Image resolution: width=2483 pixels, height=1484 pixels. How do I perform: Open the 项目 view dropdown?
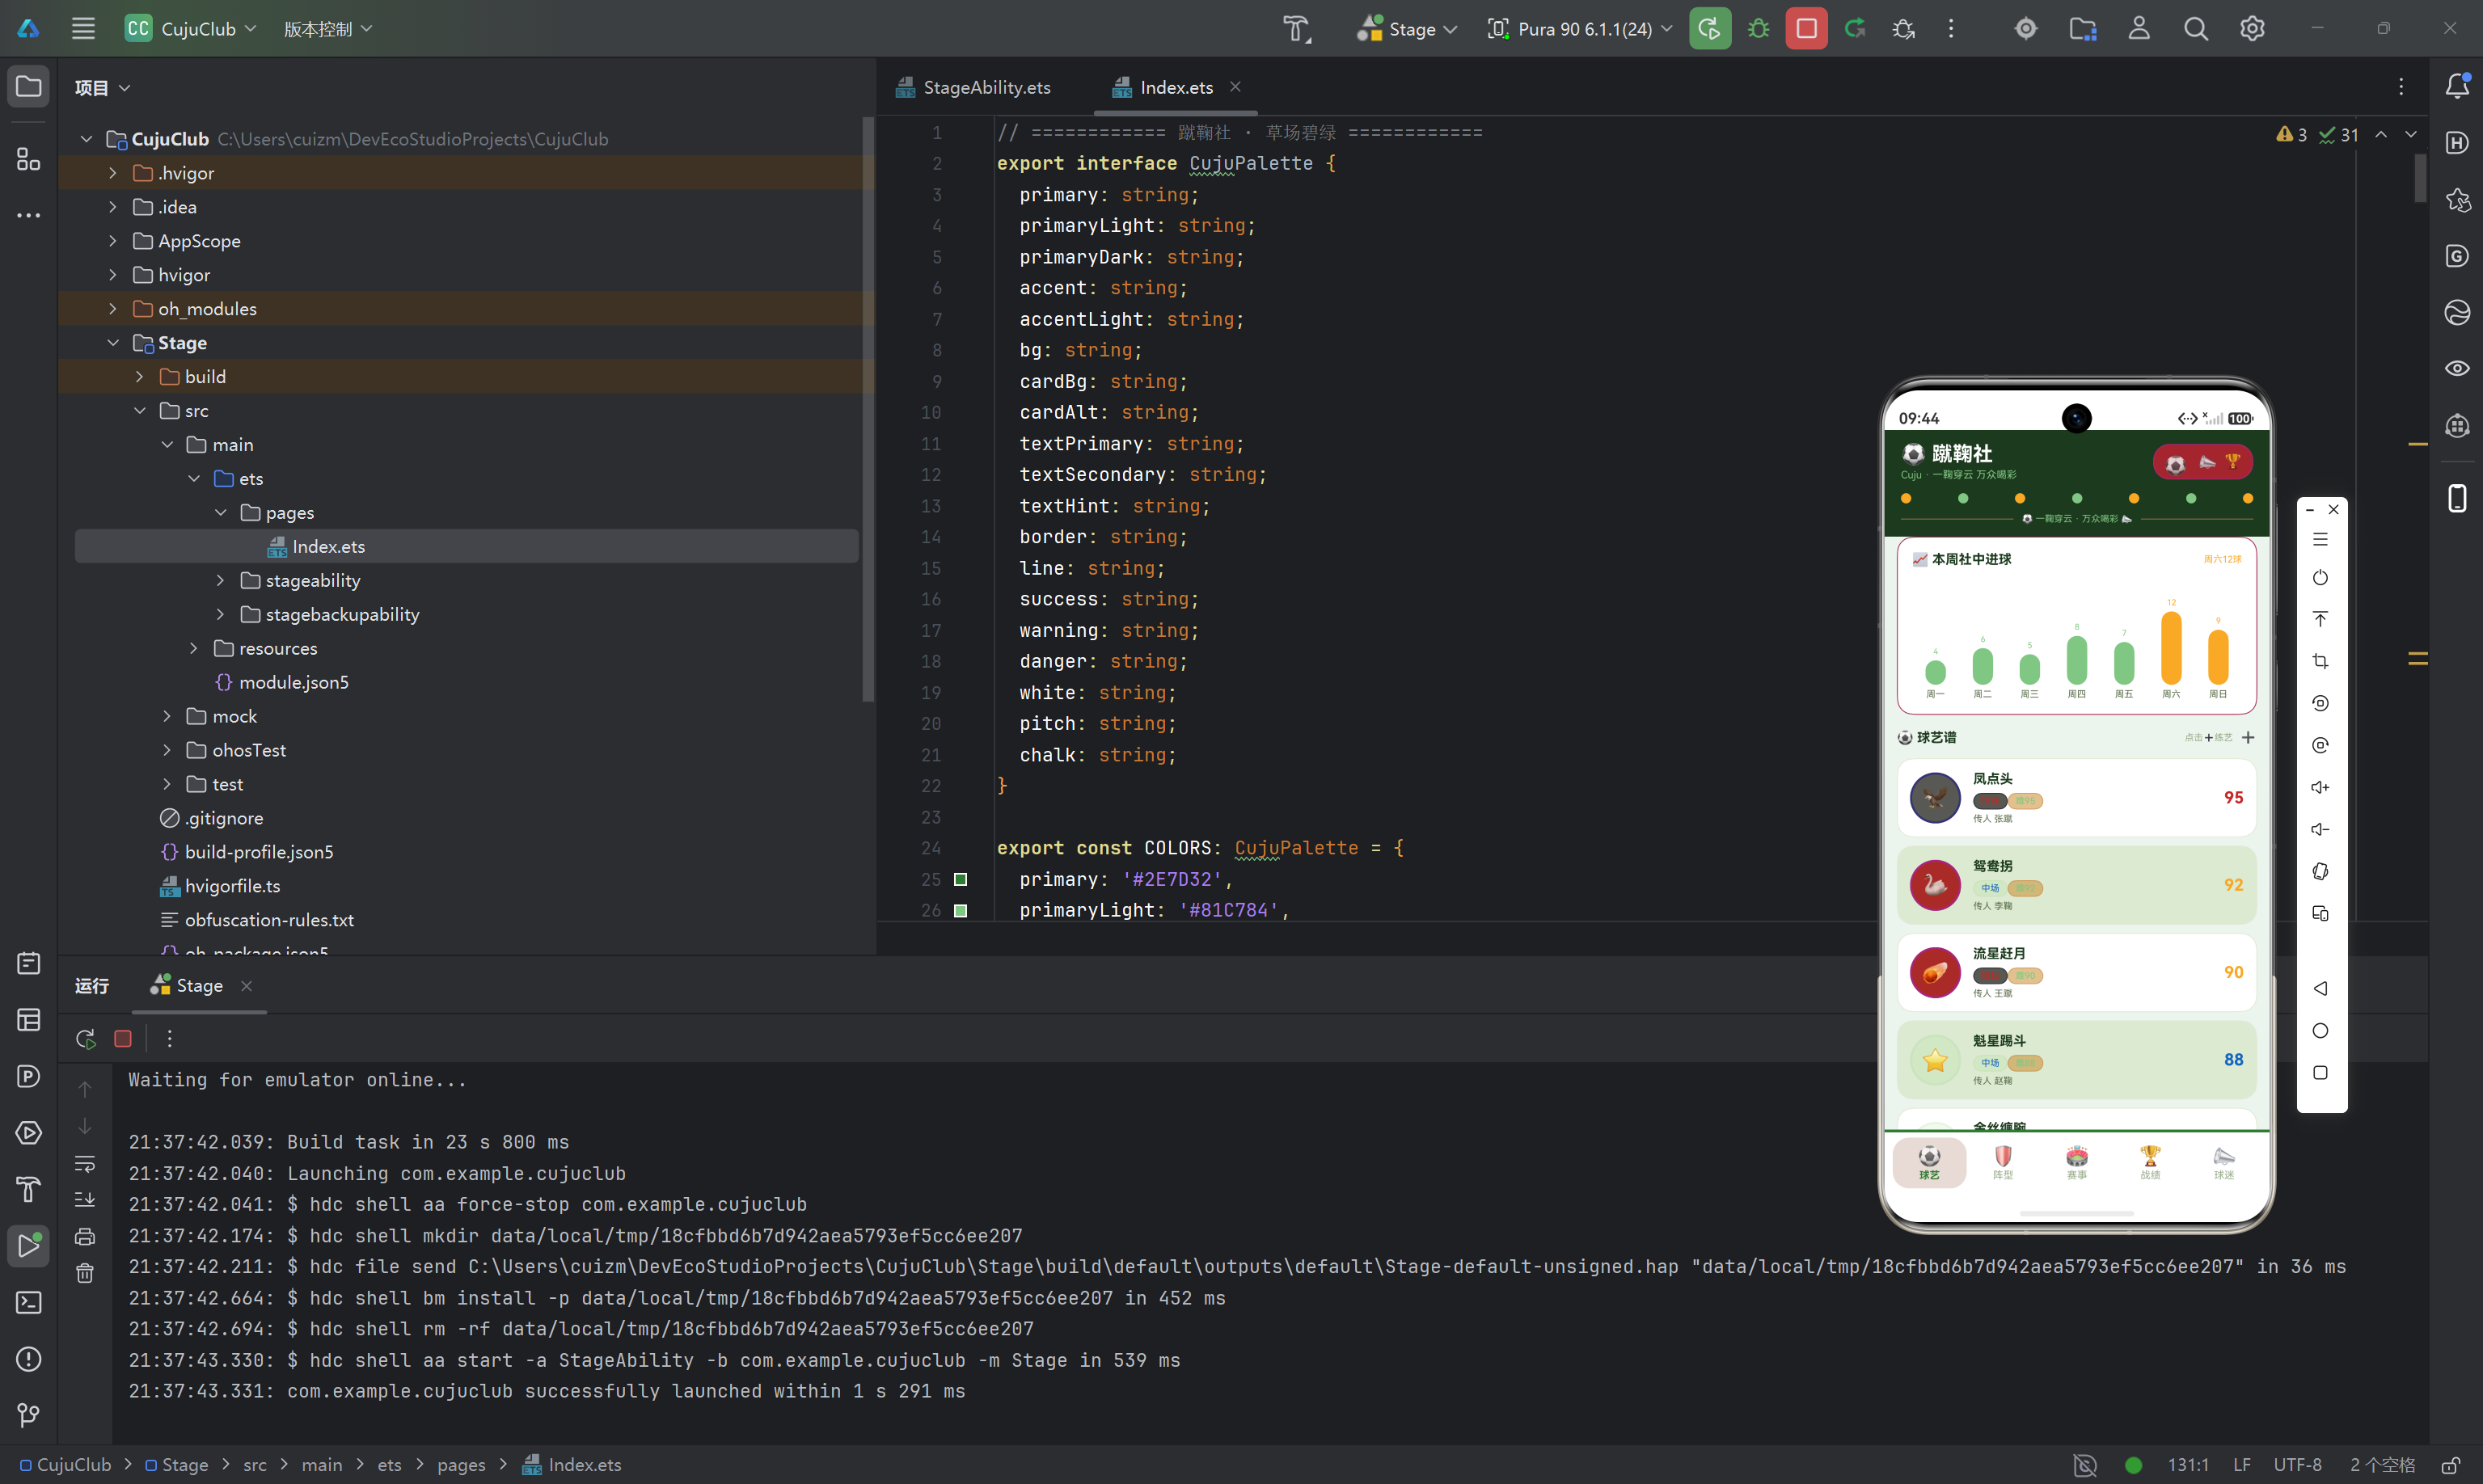point(102,88)
